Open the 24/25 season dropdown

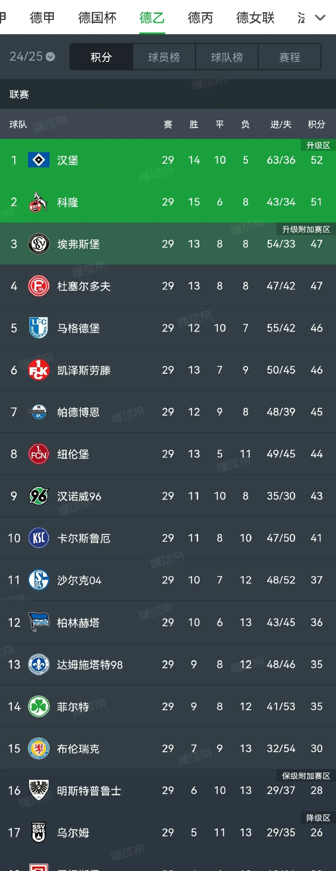[x=32, y=57]
